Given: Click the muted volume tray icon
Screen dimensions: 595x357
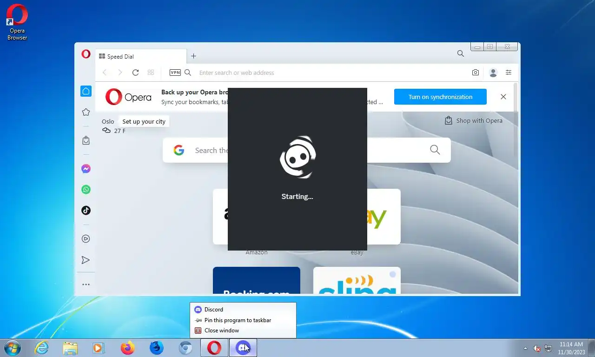Looking at the screenshot, I should (x=536, y=348).
